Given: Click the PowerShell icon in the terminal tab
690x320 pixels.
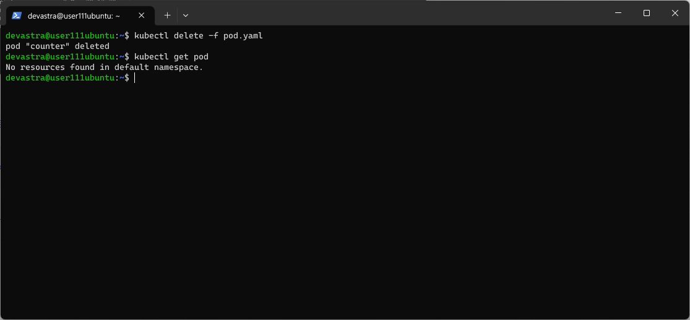Looking at the screenshot, I should click(x=17, y=15).
